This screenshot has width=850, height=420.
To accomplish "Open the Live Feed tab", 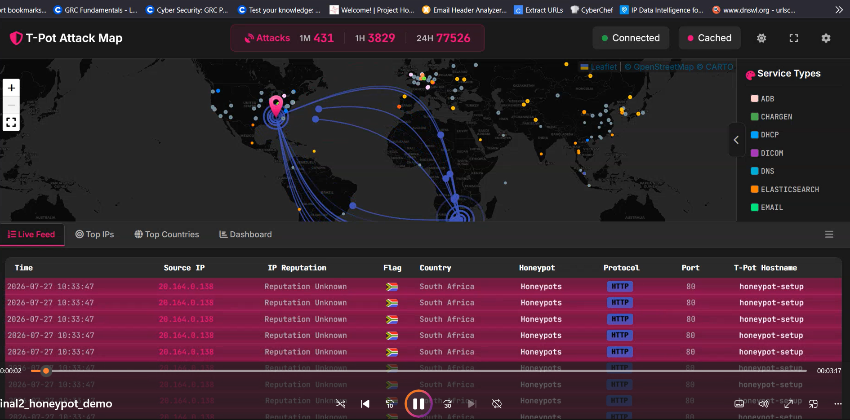I will (31, 234).
